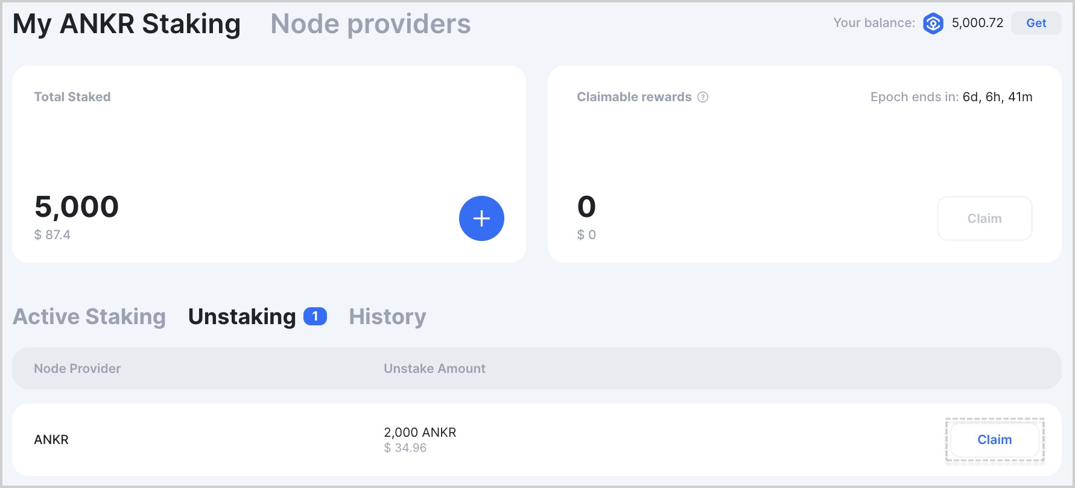Claim the 2,000 ANKR unstake

(x=995, y=440)
